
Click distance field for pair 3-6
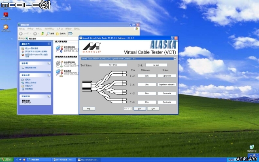click(147, 85)
